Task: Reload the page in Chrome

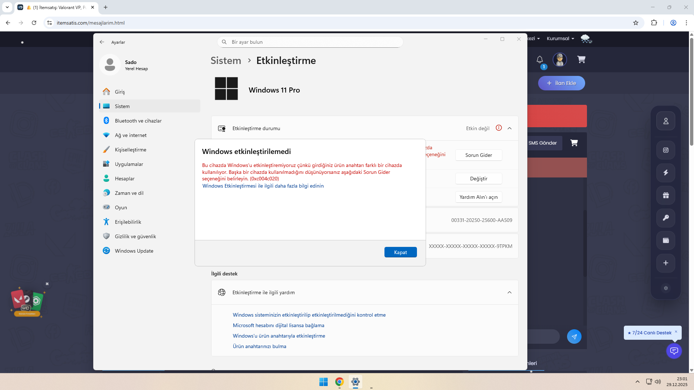Action: coord(34,23)
